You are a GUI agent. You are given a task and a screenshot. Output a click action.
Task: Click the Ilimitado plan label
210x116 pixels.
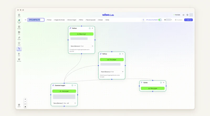pos(177,15)
